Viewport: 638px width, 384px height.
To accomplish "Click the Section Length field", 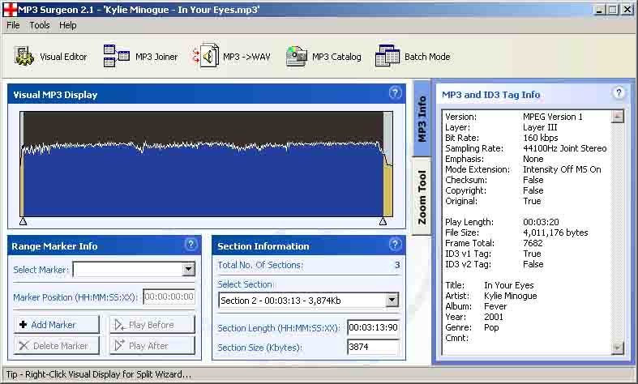I will pyautogui.click(x=373, y=327).
